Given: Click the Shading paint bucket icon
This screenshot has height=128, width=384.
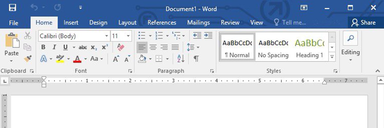Looking at the screenshot, I should coord(142,59).
